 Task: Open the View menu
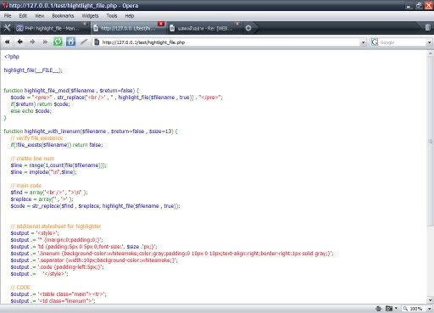(x=39, y=16)
